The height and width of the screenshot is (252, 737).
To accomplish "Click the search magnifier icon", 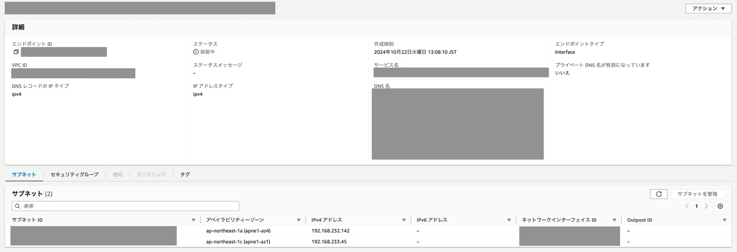I will tap(17, 206).
